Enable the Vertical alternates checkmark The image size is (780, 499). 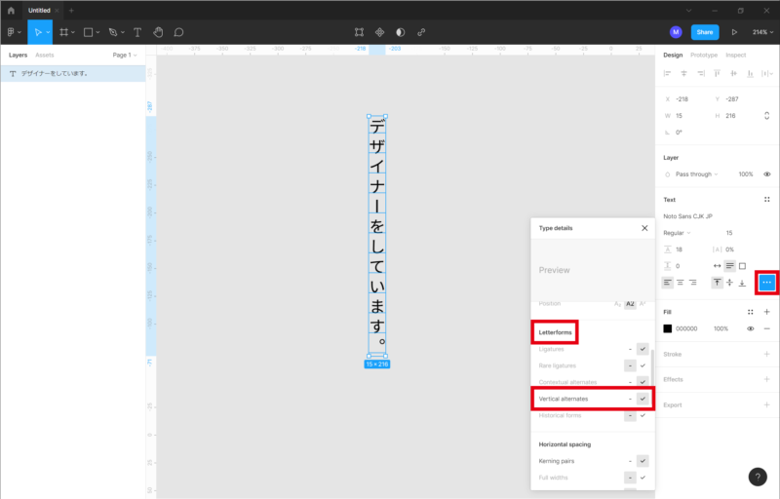coord(643,399)
